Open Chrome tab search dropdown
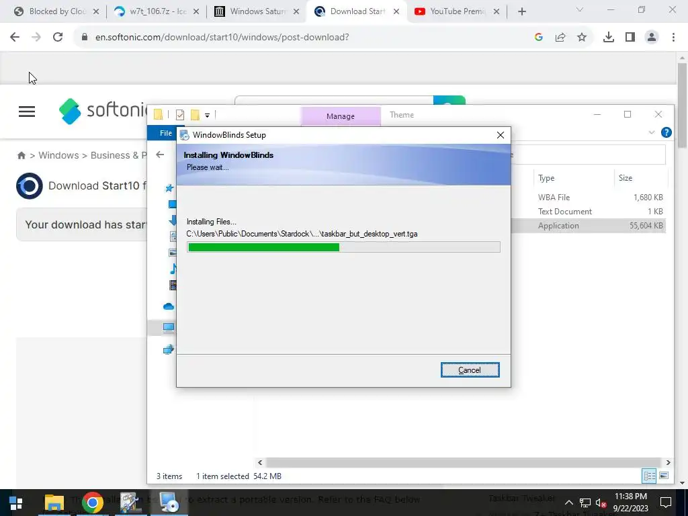Viewport: 688px width, 516px height. coord(580,10)
